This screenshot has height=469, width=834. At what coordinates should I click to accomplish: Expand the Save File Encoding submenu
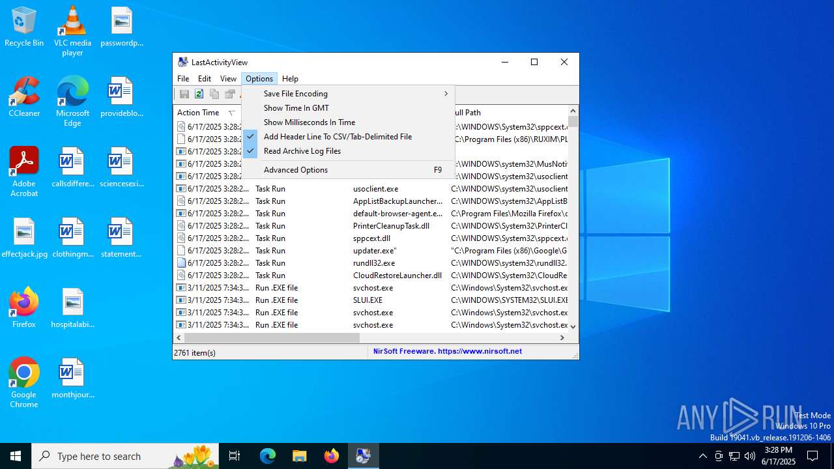point(348,94)
